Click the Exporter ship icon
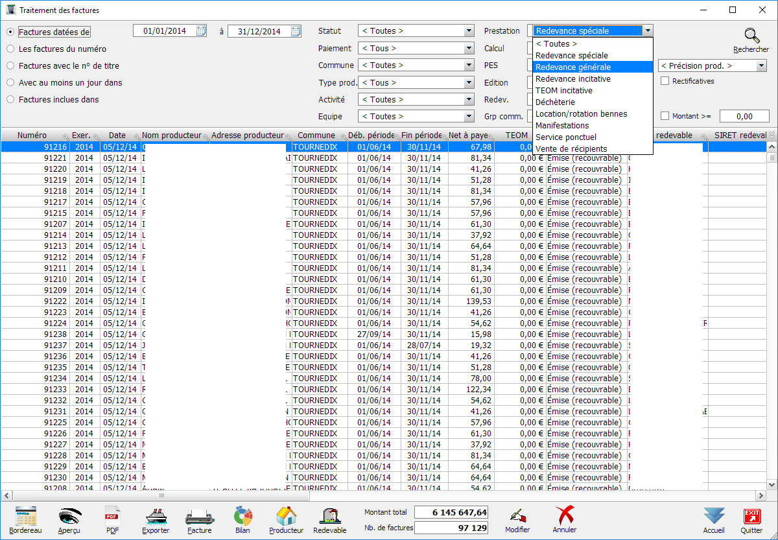 (156, 517)
